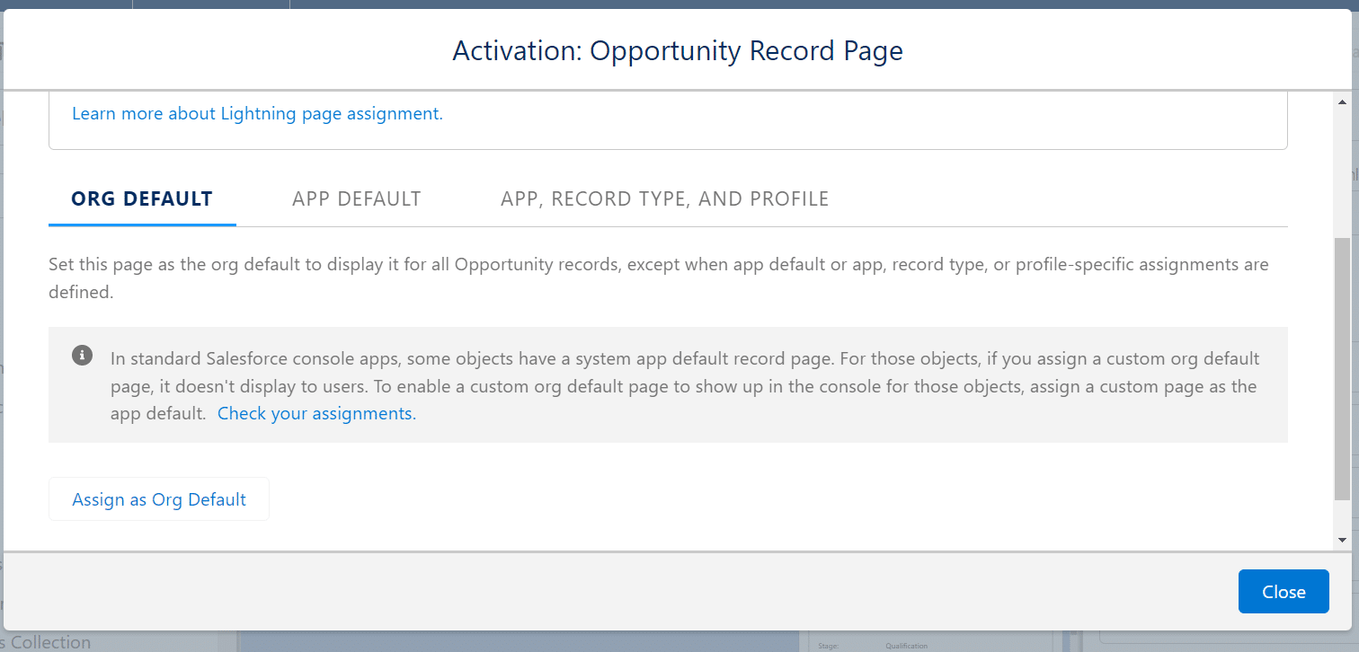The image size is (1359, 652).
Task: Open the APP, RECORD TYPE, AND PROFILE tab
Action: (665, 198)
